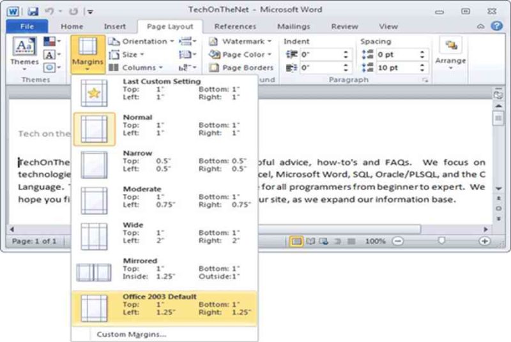Open the Hyphenation dropdown icon
This screenshot has height=342, width=511.
pyautogui.click(x=187, y=68)
